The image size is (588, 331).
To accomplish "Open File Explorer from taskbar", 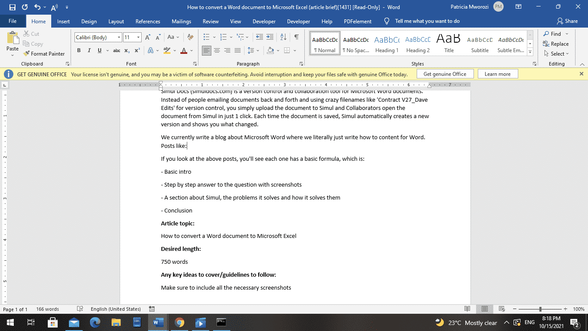I will 116,322.
